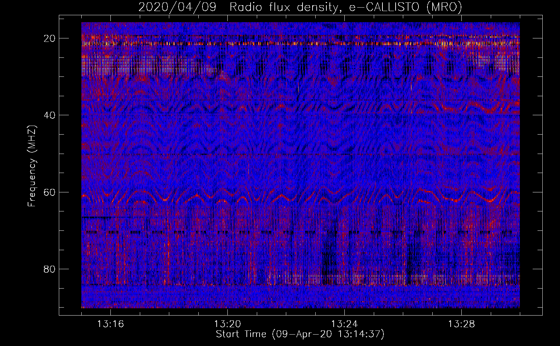Click the 80 frequency tick label
Image resolution: width=560 pixels, height=346 pixels.
point(50,269)
